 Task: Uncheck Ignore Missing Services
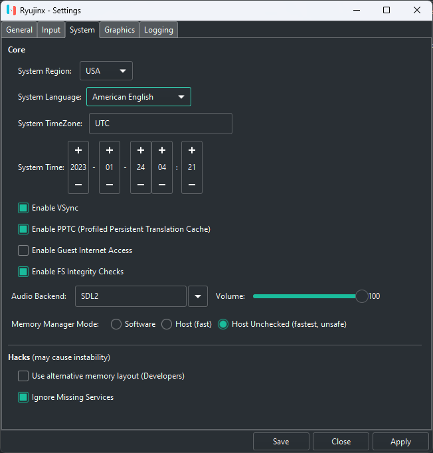coord(23,397)
